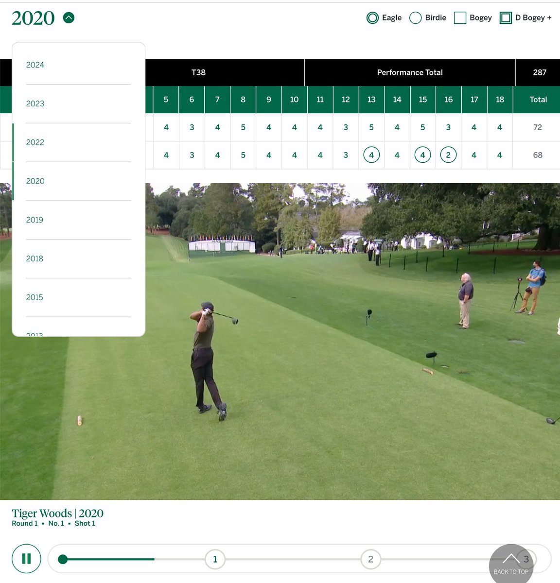Click hole 14 column header
The width and height of the screenshot is (560, 583).
click(397, 100)
